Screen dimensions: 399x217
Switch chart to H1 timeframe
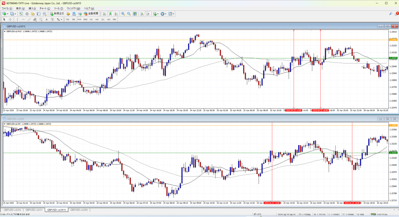coord(91,19)
